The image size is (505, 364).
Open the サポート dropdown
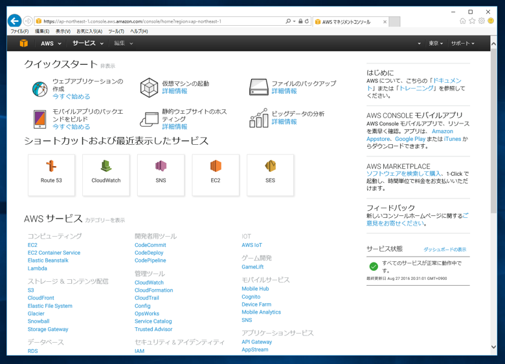pyautogui.click(x=463, y=43)
